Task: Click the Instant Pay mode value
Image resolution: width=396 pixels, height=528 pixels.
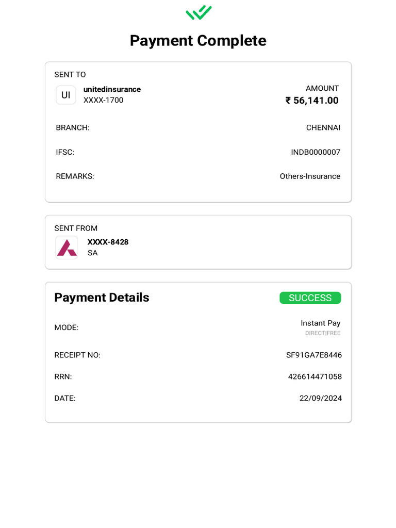Action: coord(321,323)
